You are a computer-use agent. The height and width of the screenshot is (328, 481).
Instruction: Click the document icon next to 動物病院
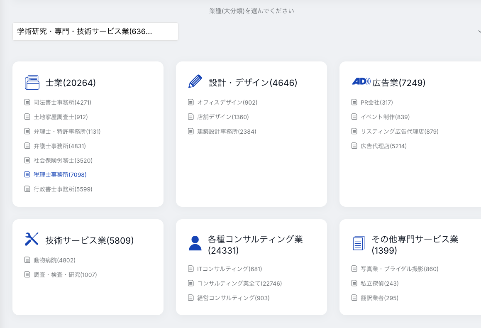pyautogui.click(x=27, y=260)
